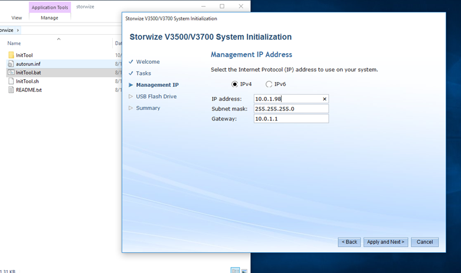Image resolution: width=461 pixels, height=273 pixels.
Task: Select InitTool.sh file in Explorer
Action: click(27, 81)
